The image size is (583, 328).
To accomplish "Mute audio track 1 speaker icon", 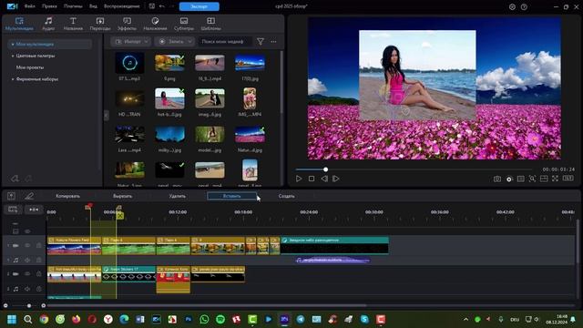I will click(27, 260).
